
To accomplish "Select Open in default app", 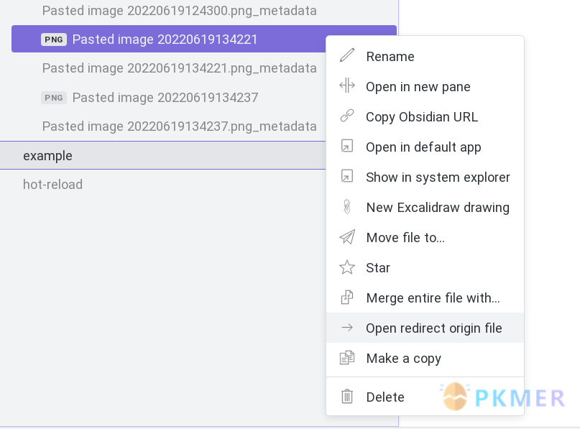I will 425,147.
